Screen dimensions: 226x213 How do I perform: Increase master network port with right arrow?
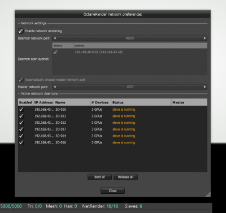[205, 87]
